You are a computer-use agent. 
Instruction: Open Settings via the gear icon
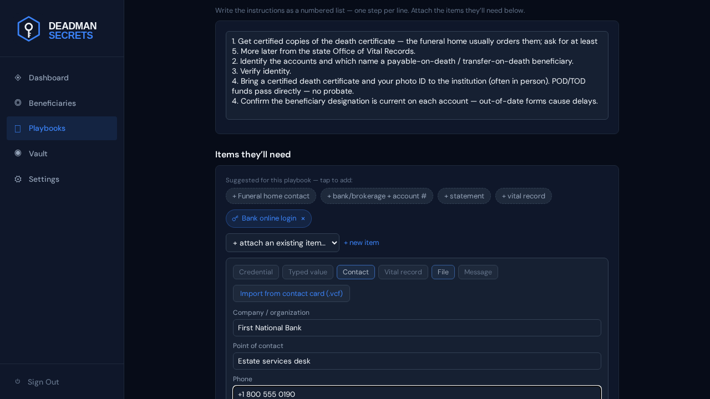[18, 179]
